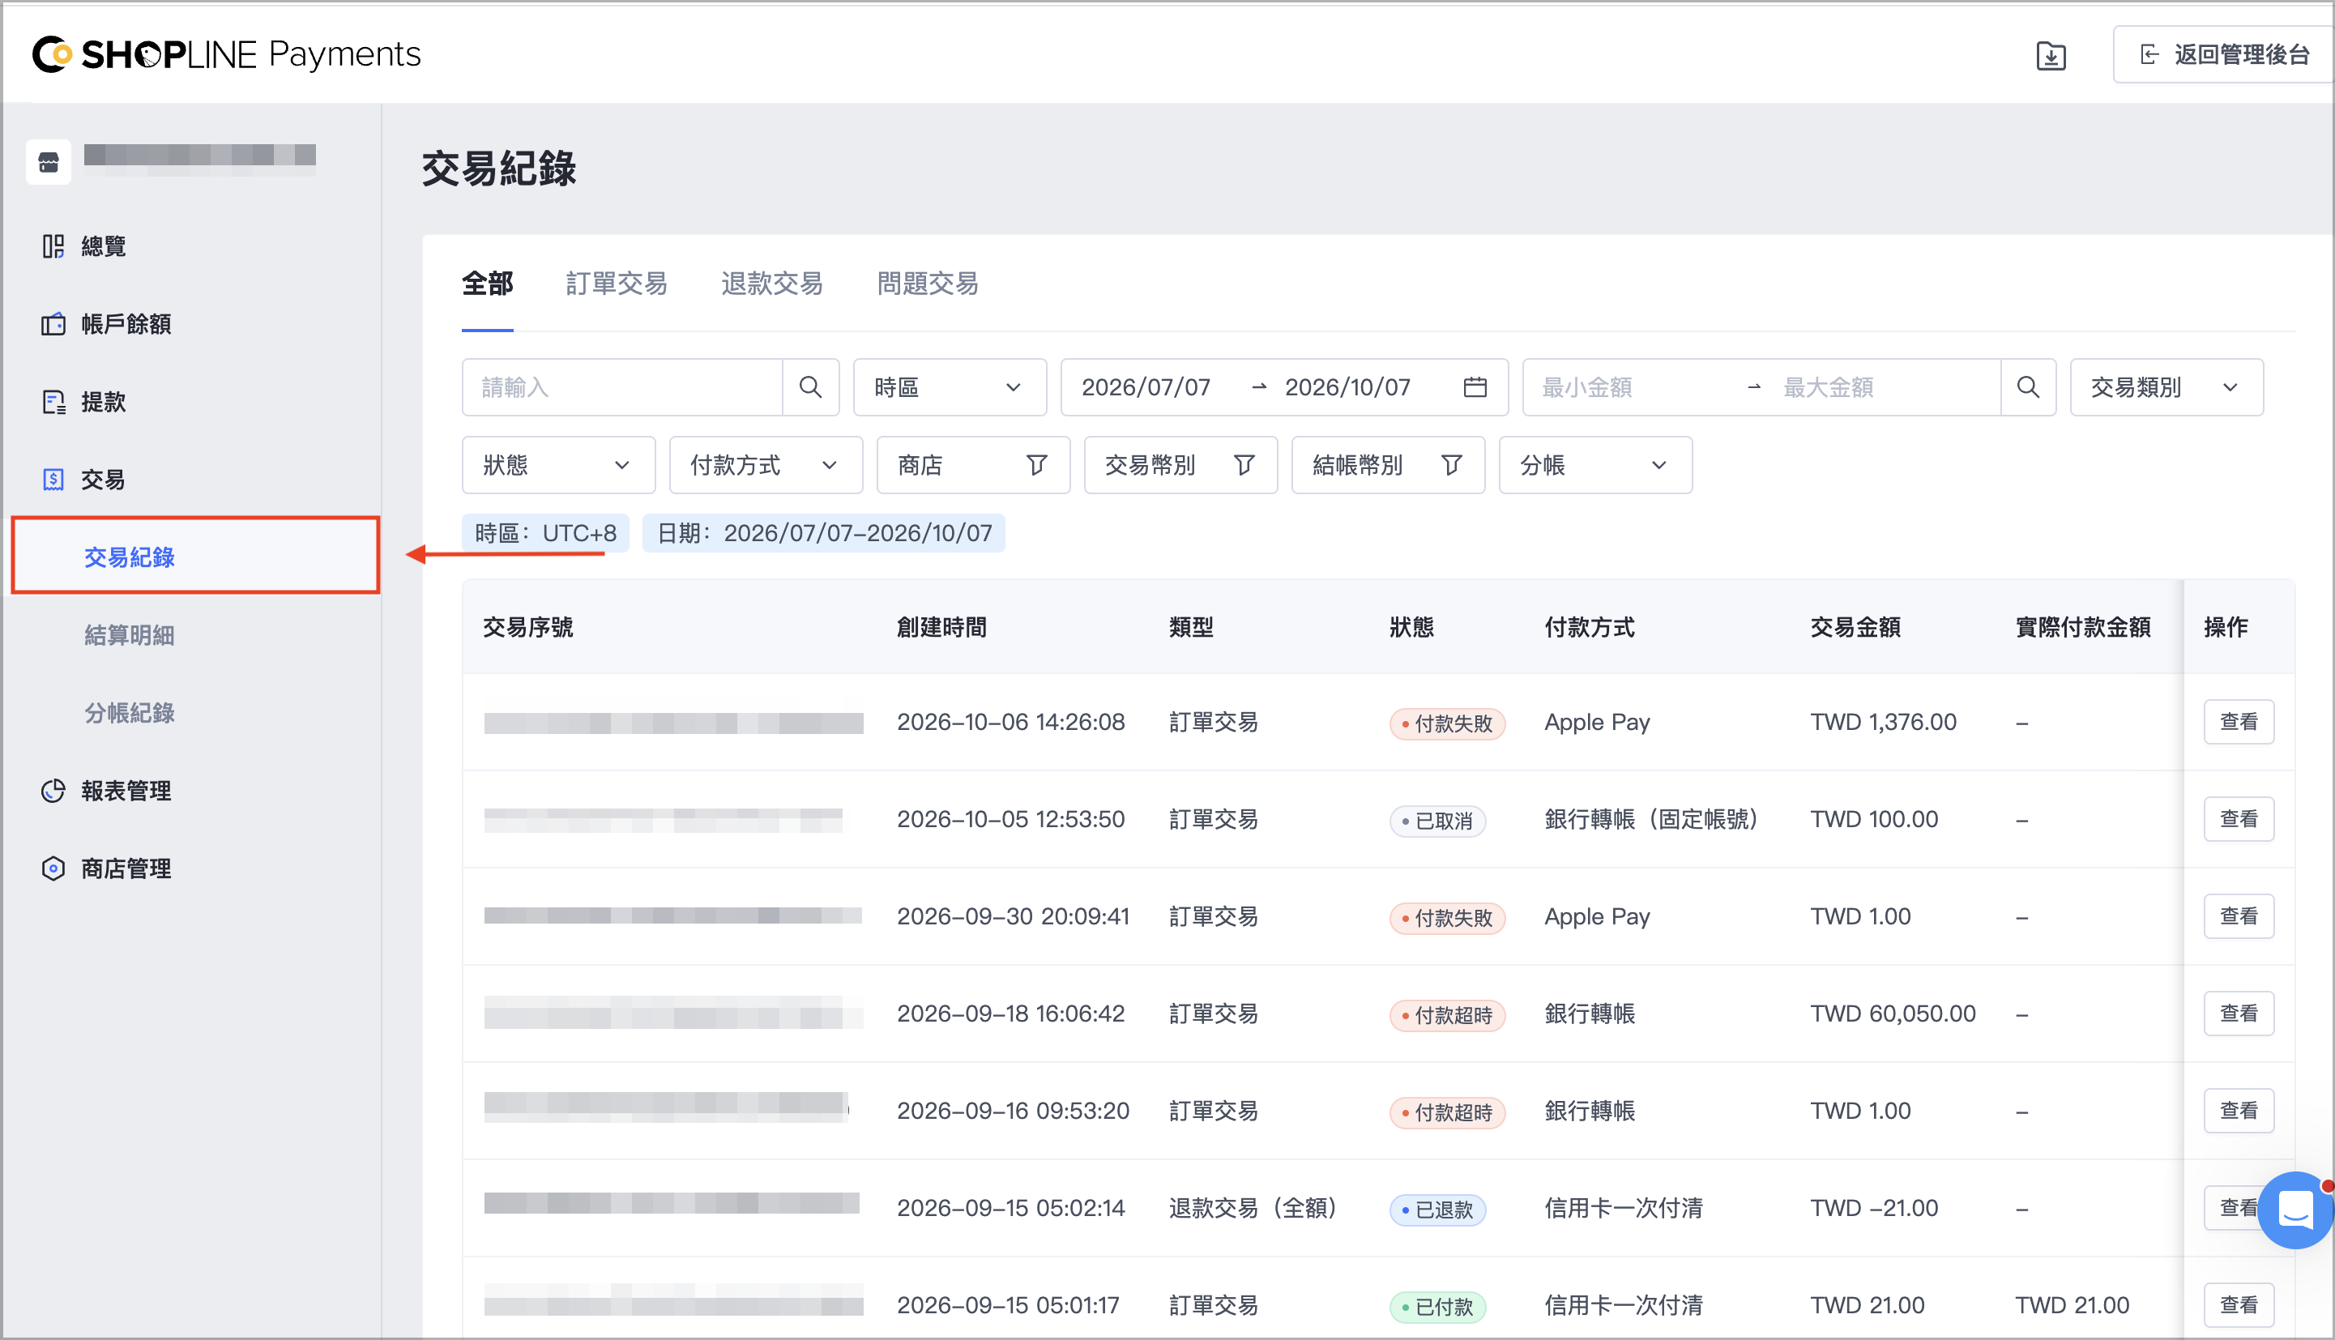Click the 已退款 status badge
2335x1340 pixels.
(1437, 1210)
